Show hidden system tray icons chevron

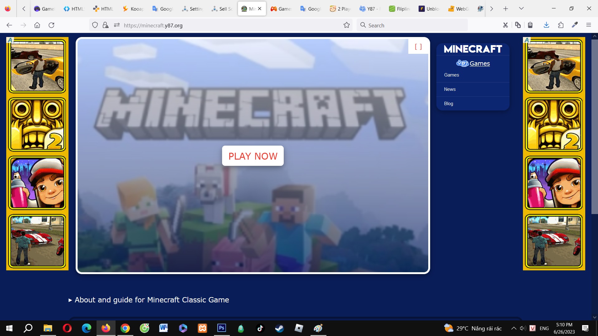coord(514,328)
